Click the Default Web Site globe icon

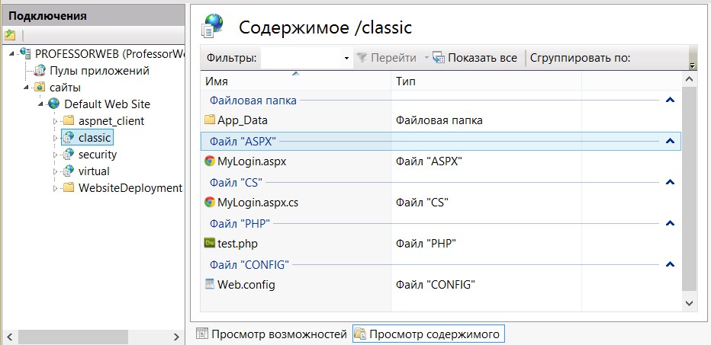click(54, 104)
